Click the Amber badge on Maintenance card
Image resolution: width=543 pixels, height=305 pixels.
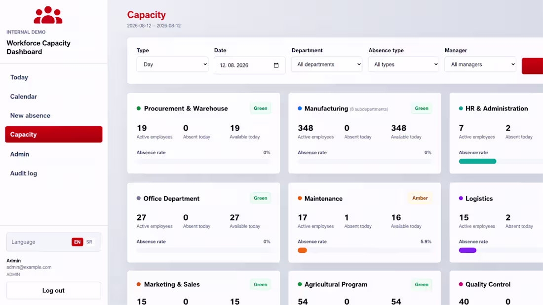point(420,198)
